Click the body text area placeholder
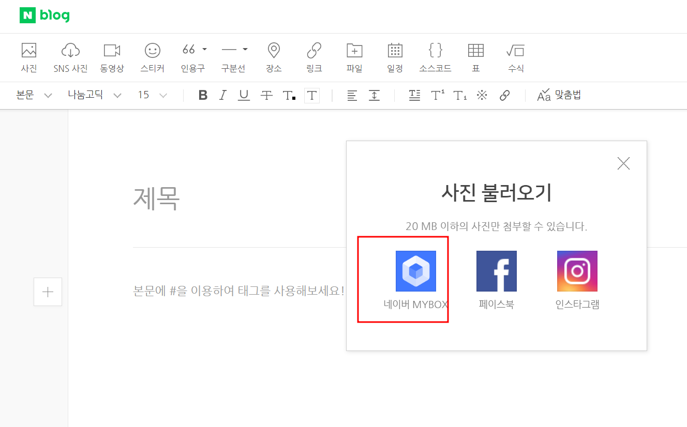 239,291
